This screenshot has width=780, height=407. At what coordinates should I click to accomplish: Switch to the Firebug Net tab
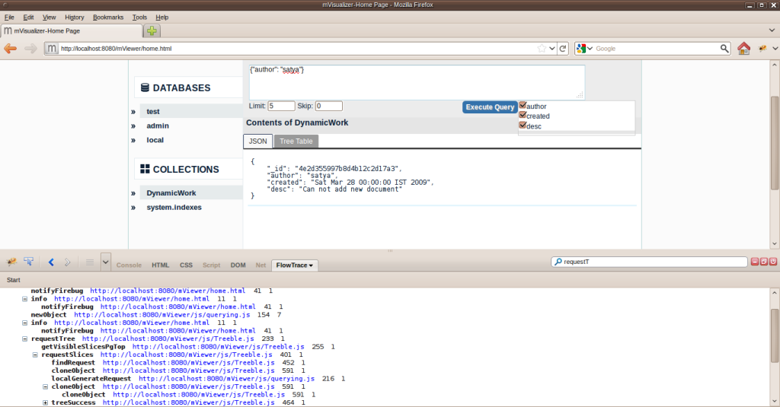click(261, 266)
